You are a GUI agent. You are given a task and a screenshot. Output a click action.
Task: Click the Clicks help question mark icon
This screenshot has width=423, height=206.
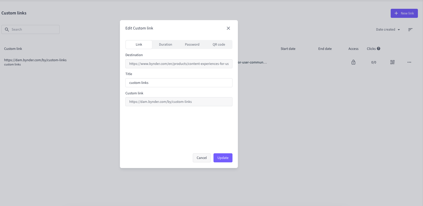378,48
